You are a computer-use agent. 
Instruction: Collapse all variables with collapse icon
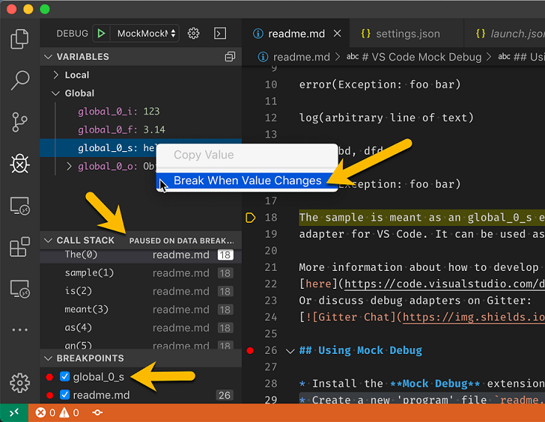[230, 57]
